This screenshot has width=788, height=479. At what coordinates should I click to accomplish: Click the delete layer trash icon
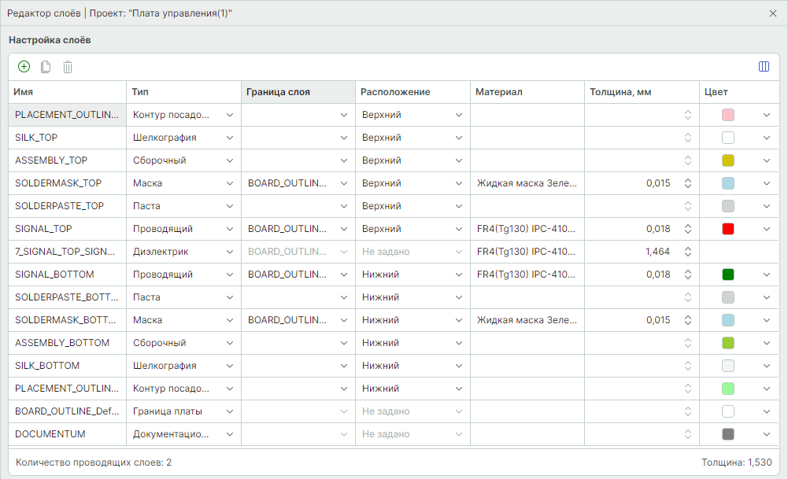[68, 67]
